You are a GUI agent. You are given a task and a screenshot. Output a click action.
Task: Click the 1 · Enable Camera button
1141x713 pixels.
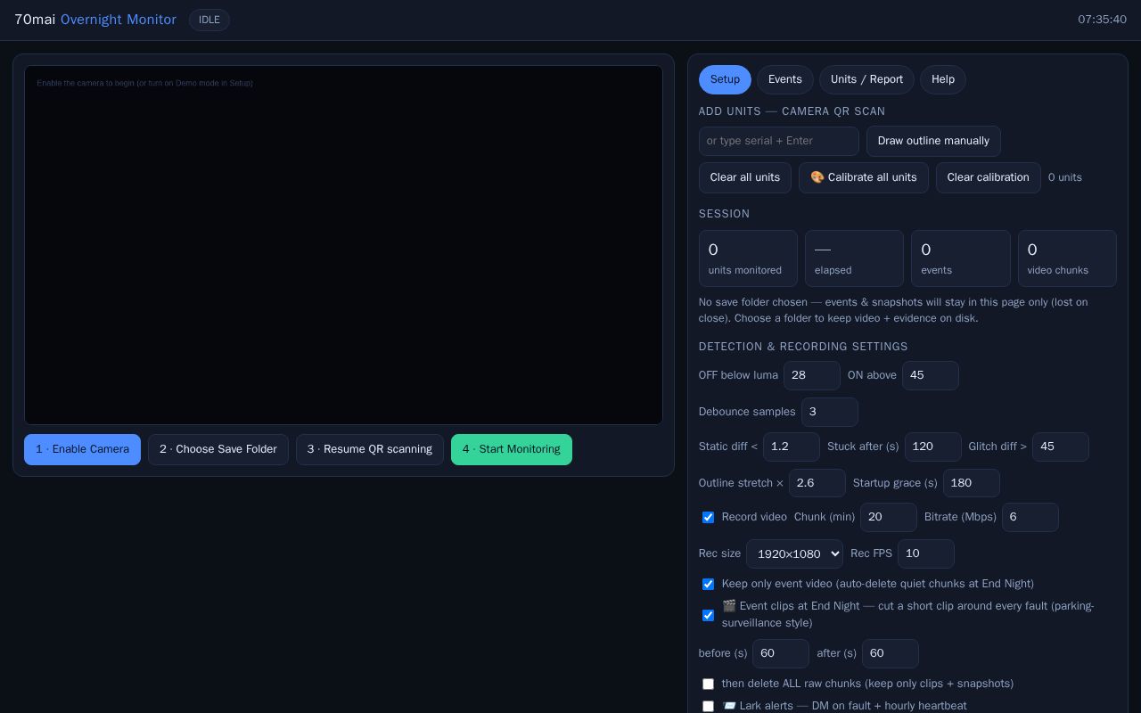pos(82,449)
